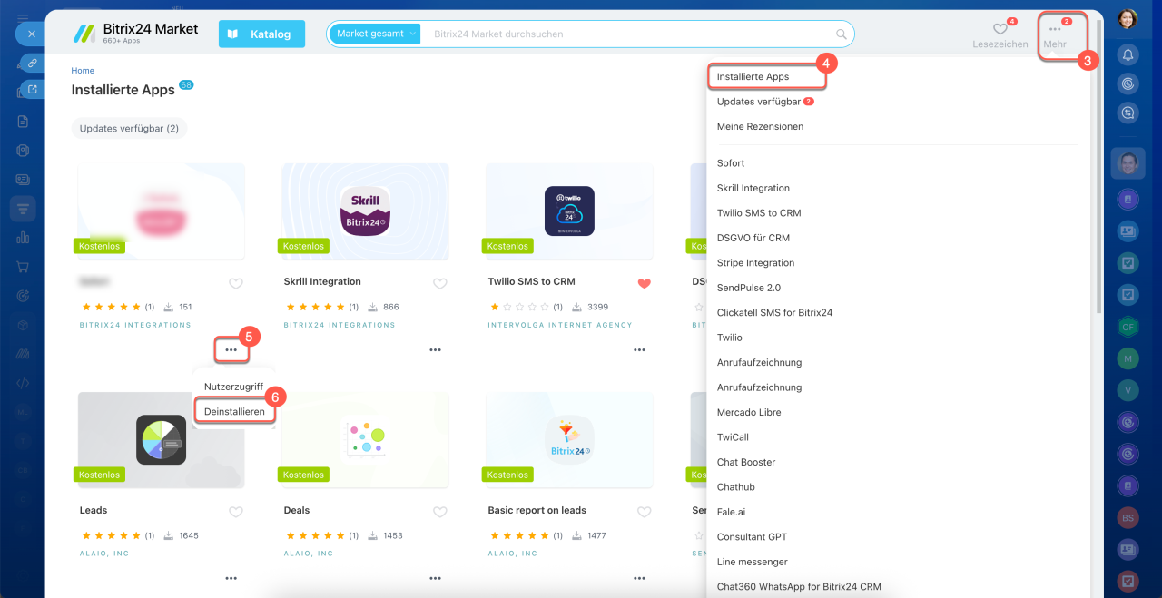The width and height of the screenshot is (1162, 598).
Task: Open three-dots menu under Twilio SMS to CRM
Action: click(640, 349)
